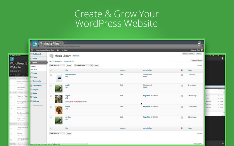This screenshot has height=146, width=234.
Task: Click the View link under dog02
Action: 85,102
